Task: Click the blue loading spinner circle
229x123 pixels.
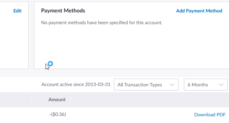Action: 51,64
